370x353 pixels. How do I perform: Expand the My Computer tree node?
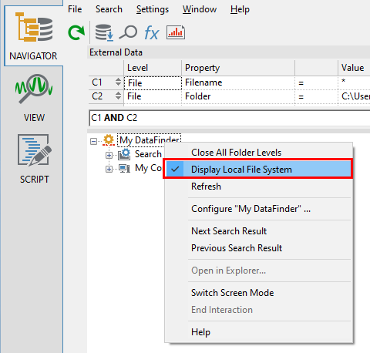click(x=109, y=169)
